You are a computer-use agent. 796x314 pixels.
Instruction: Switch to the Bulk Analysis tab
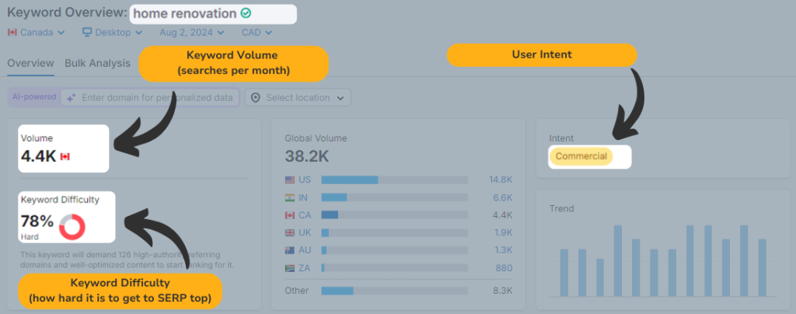point(97,64)
